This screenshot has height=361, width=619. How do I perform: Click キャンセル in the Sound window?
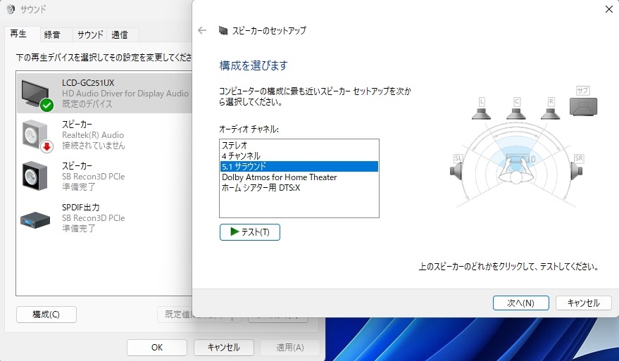pos(223,347)
